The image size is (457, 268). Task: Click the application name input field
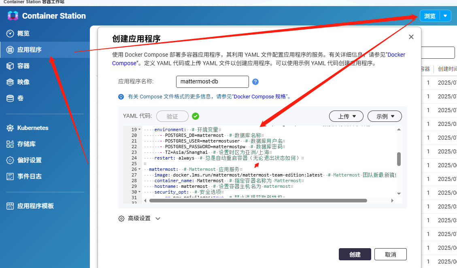click(213, 82)
